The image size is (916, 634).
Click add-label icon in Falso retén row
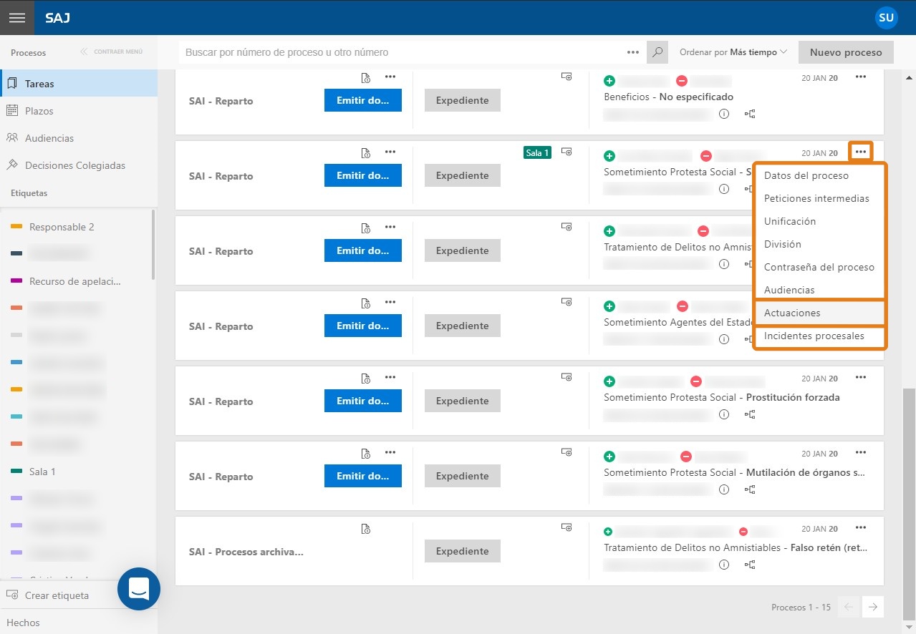(x=567, y=527)
